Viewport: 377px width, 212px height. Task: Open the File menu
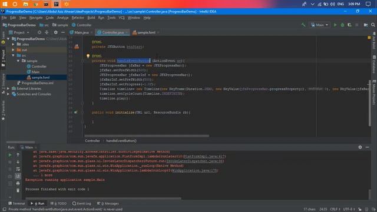click(x=4, y=18)
